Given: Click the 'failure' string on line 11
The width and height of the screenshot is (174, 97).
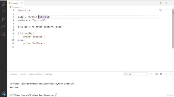Looking at the screenshot, I should pos(38,43).
